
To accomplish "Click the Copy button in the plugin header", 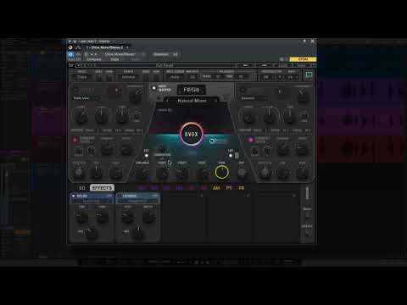I will (114, 59).
